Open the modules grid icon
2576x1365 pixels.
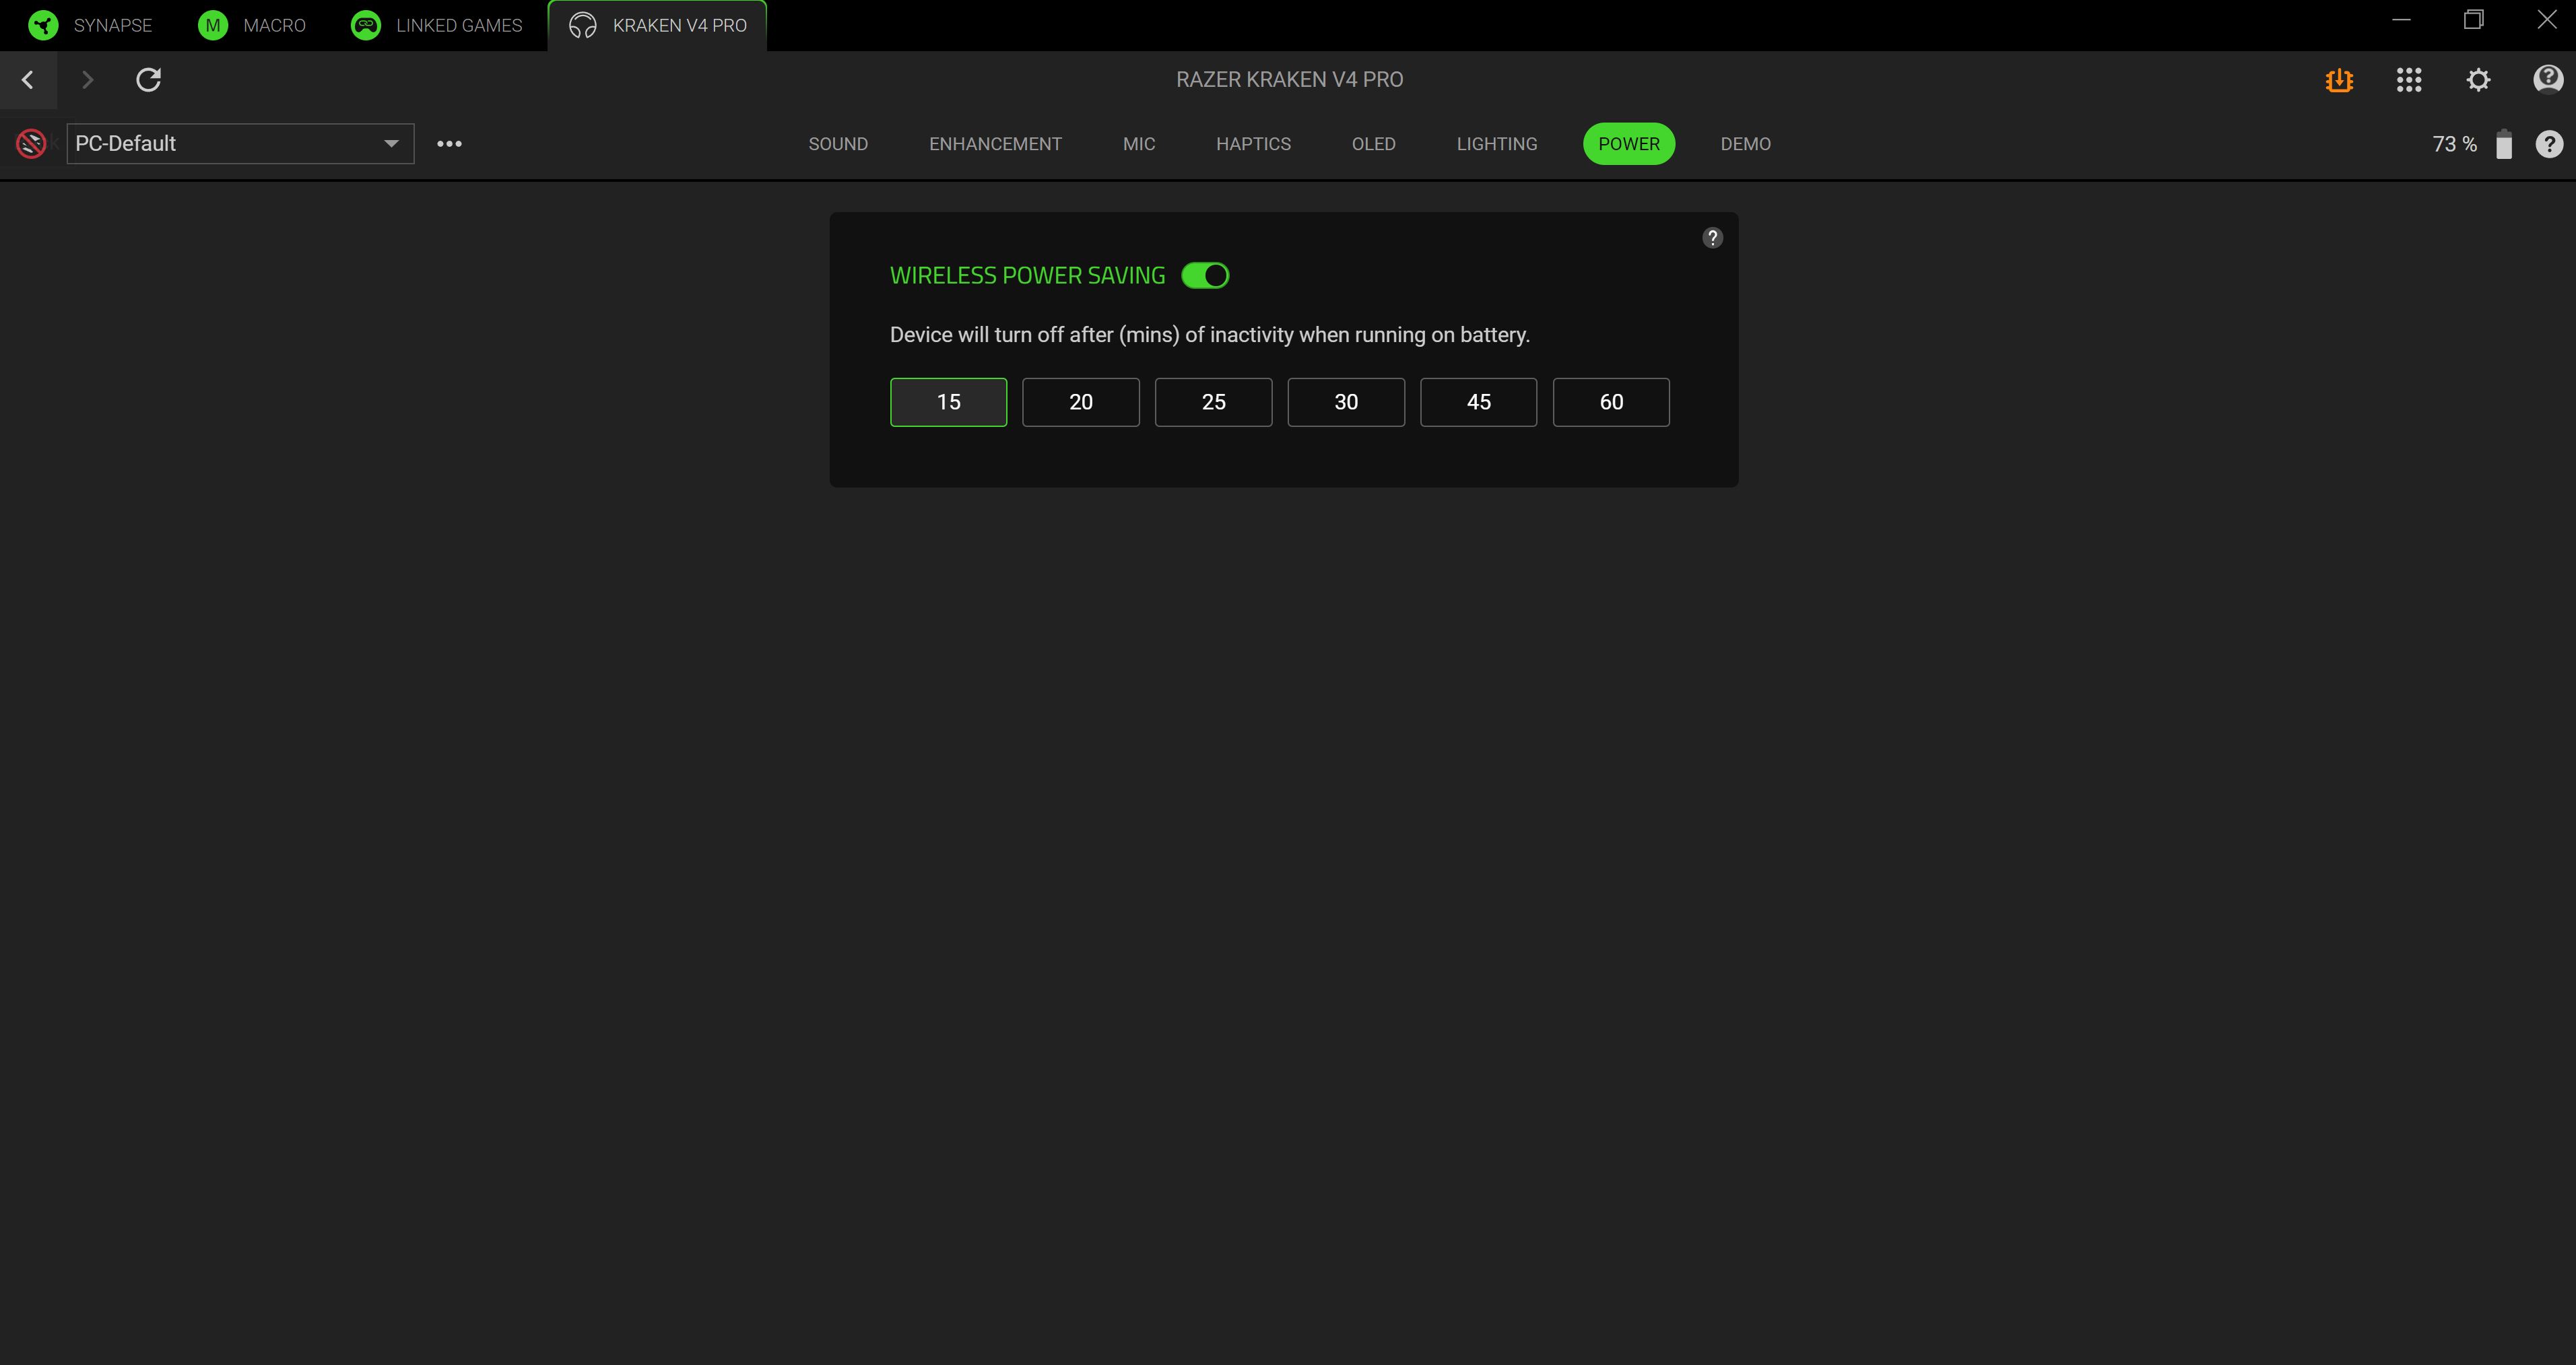point(2409,80)
